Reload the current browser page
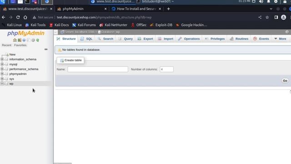The width and height of the screenshot is (291, 164). (18, 17)
